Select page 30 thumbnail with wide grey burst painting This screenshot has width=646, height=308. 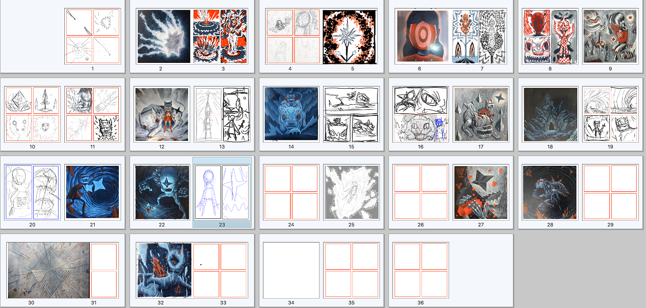(48, 271)
